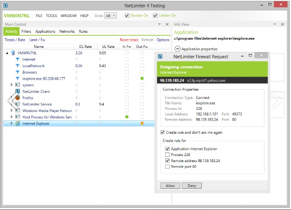Image resolution: width=291 pixels, height=210 pixels.
Task: Collapse the Application properties section
Action: pyautogui.click(x=177, y=49)
